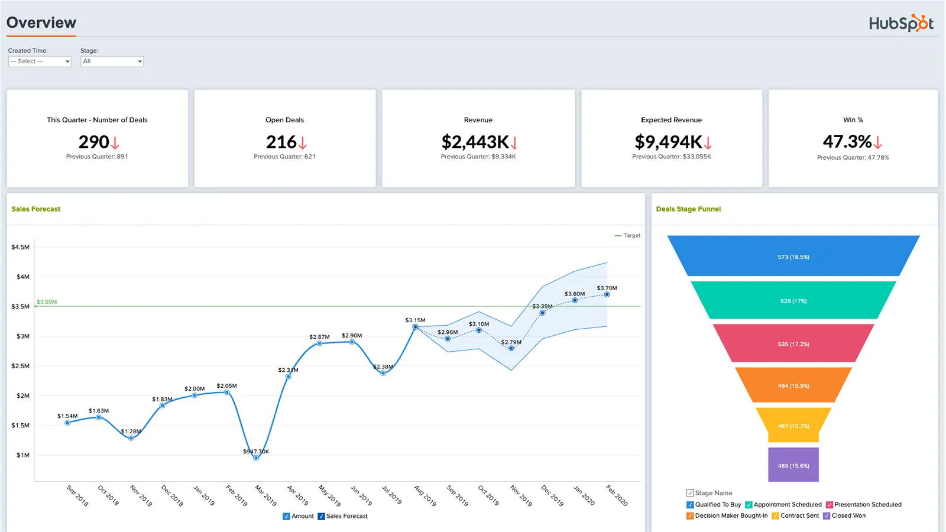Click the down arrow next to Open Deals 216
Viewport: 946px width, 532px height.
(x=303, y=143)
